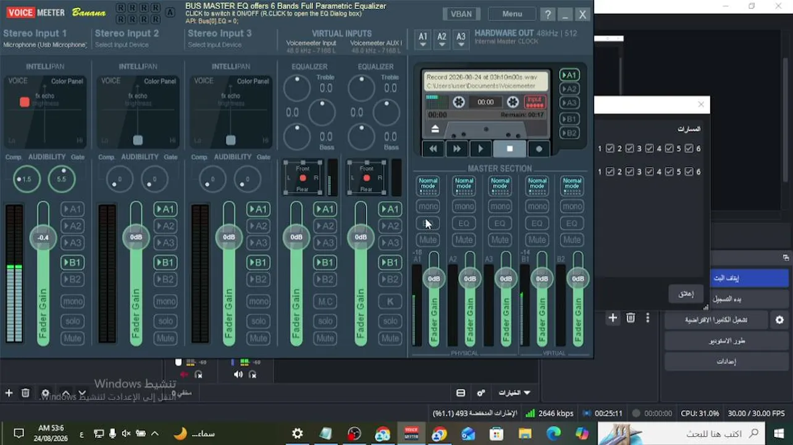Open the Voicemeeter Menu
793x445 pixels.
(512, 14)
